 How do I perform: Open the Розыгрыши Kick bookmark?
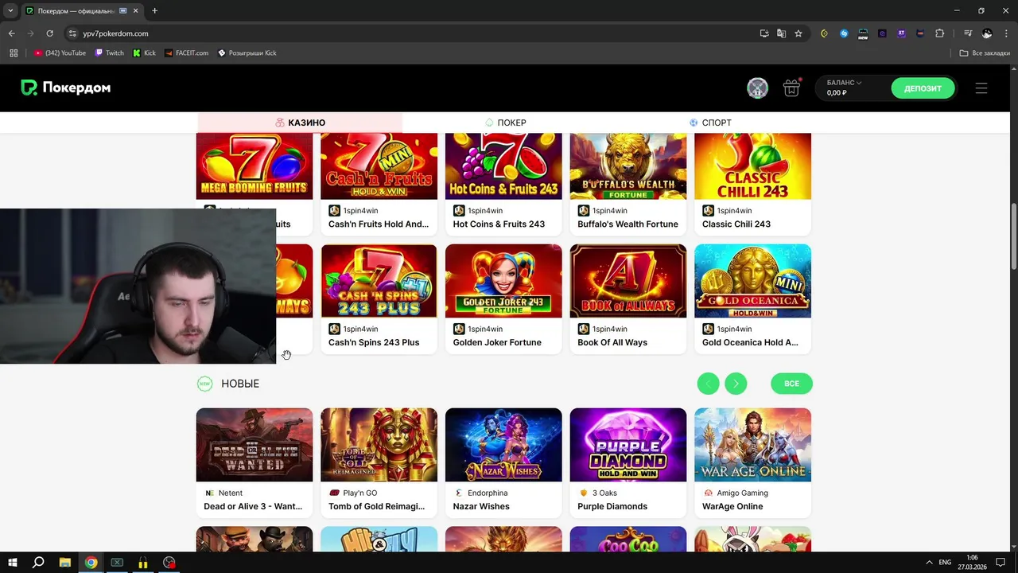click(x=247, y=53)
